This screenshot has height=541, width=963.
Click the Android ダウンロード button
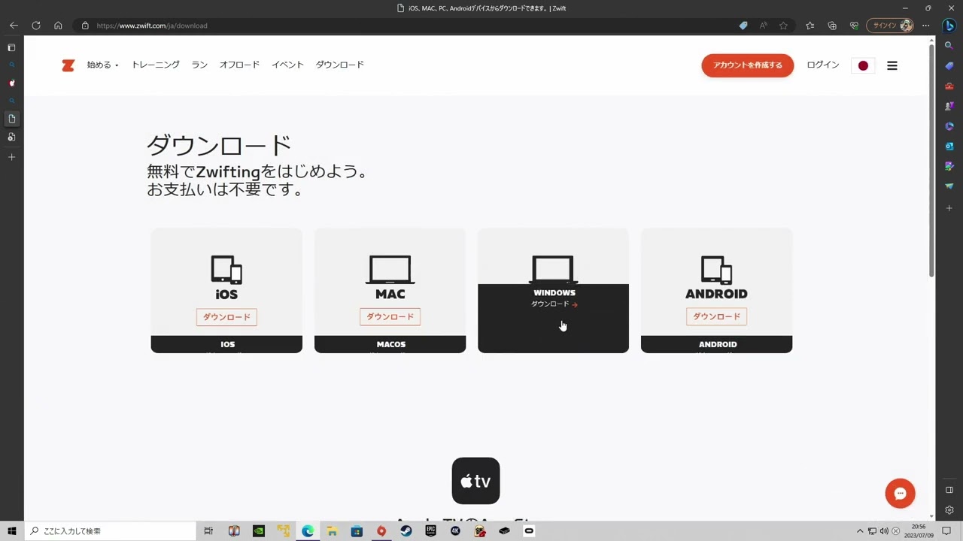tap(716, 317)
